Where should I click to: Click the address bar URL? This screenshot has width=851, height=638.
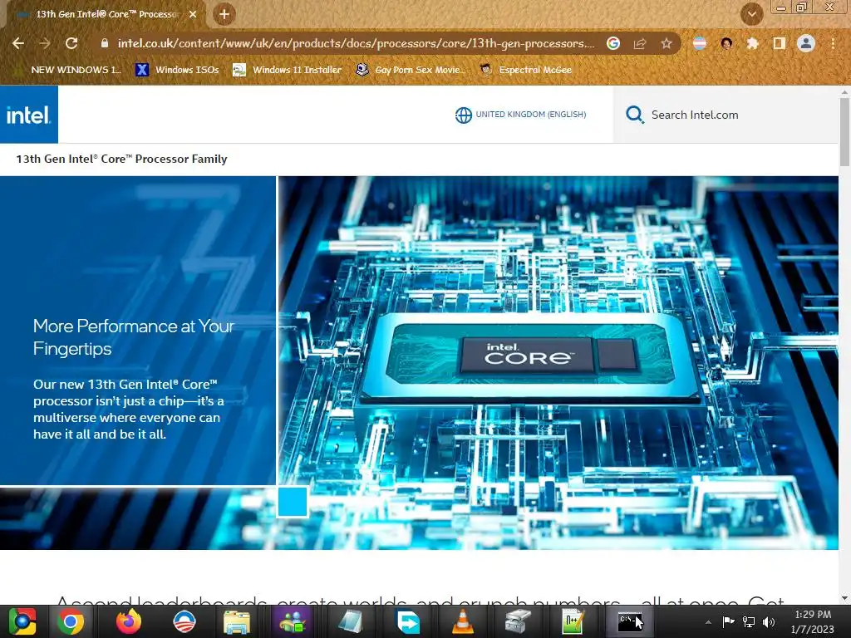click(x=356, y=43)
